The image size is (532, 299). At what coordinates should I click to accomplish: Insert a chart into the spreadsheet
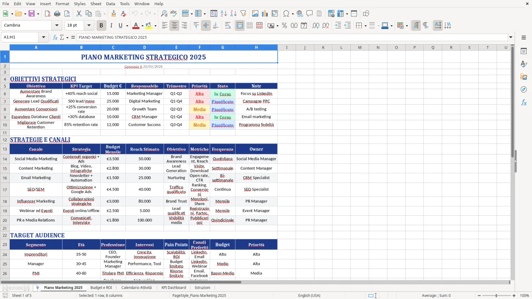[265, 13]
